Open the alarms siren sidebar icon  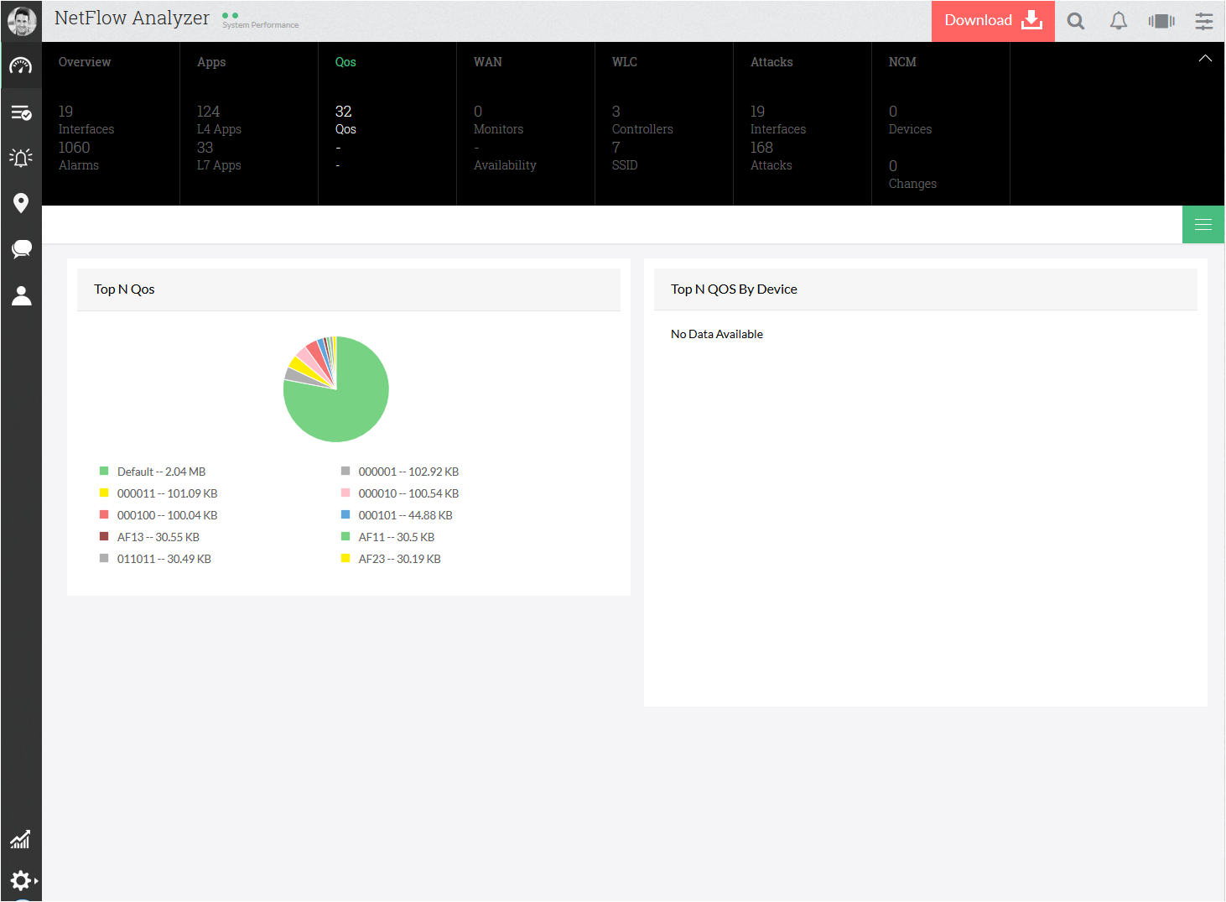[21, 157]
